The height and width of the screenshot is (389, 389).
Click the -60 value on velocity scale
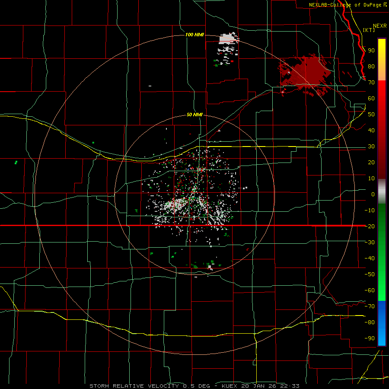pyautogui.click(x=370, y=290)
